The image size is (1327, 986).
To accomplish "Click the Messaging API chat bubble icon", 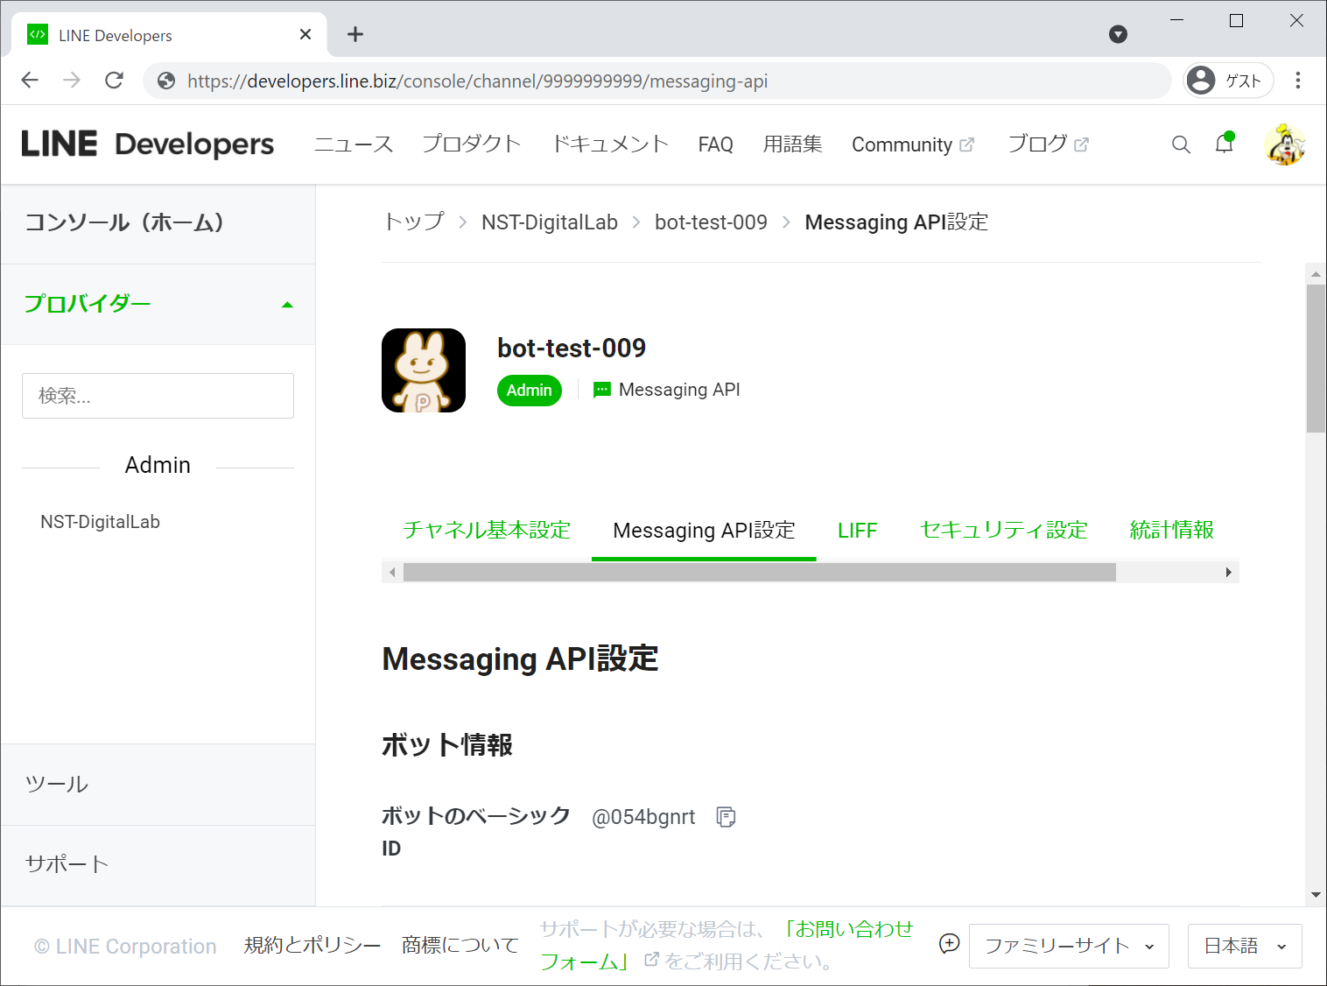I will (x=602, y=390).
